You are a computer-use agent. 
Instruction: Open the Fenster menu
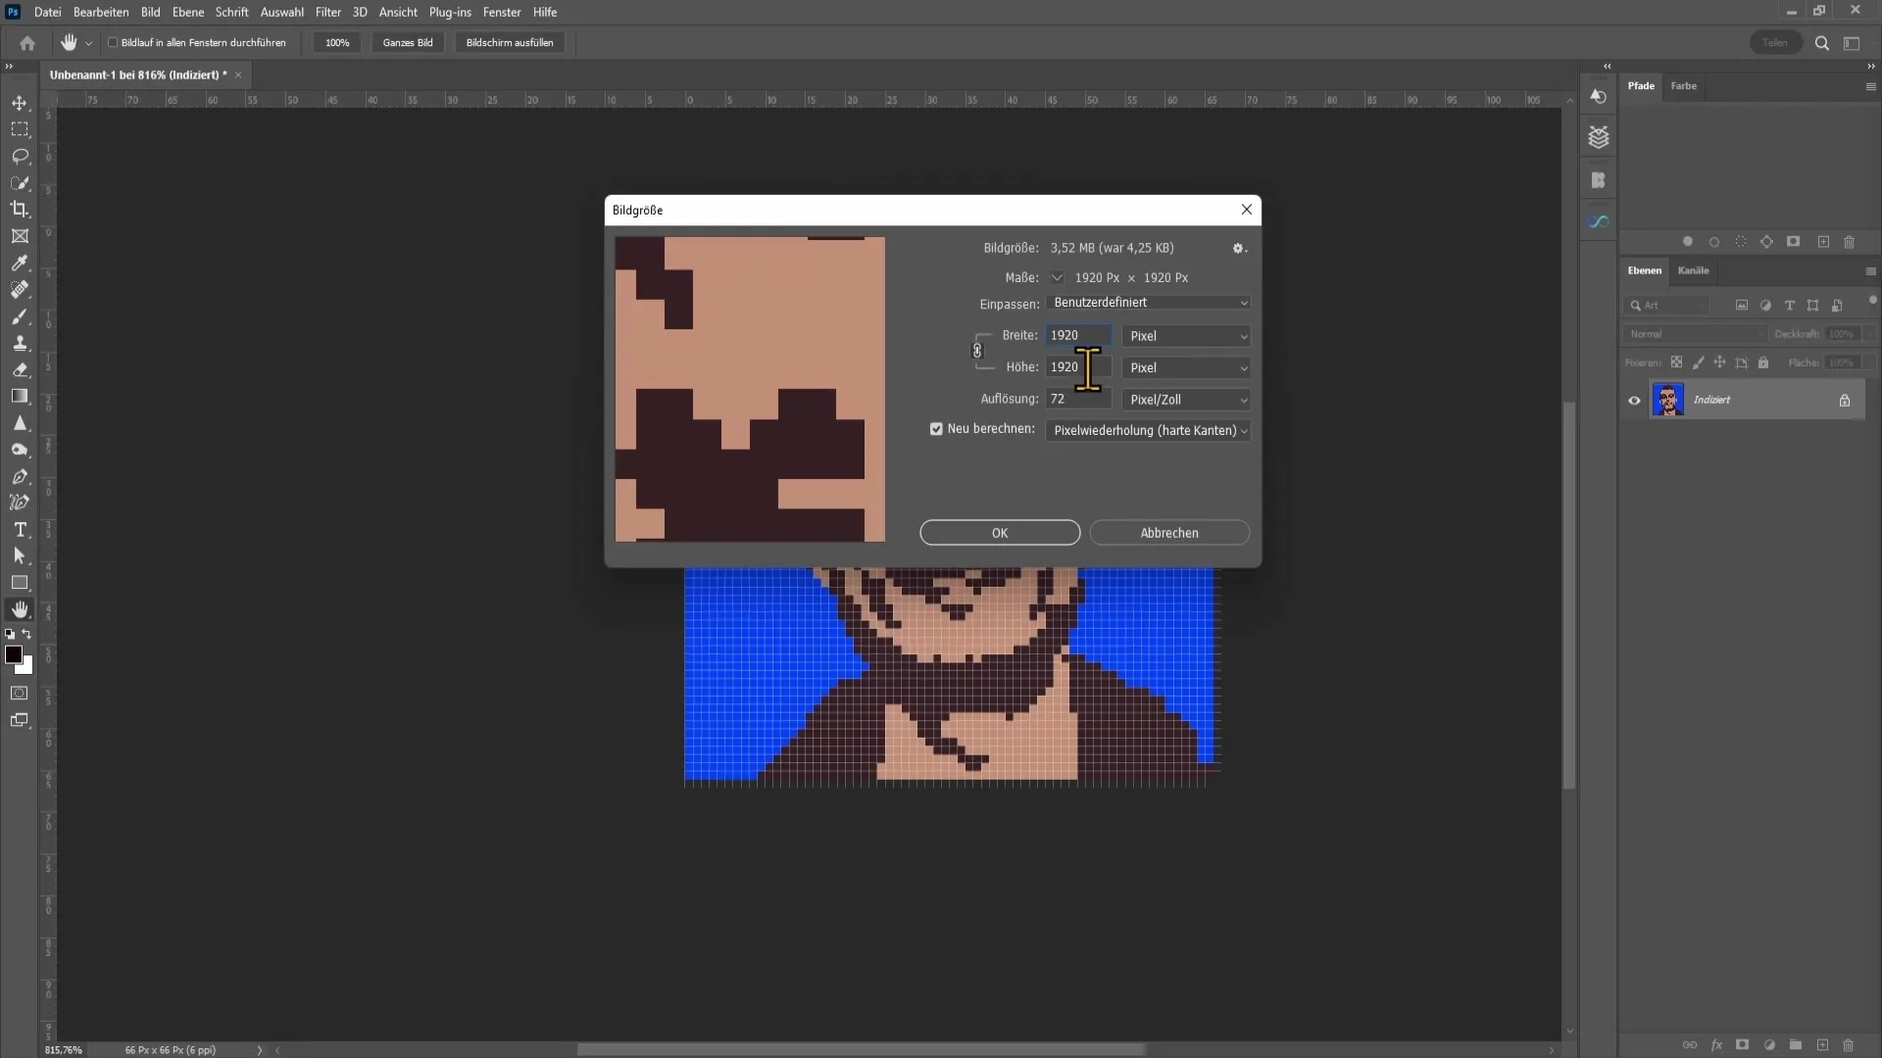tap(502, 12)
